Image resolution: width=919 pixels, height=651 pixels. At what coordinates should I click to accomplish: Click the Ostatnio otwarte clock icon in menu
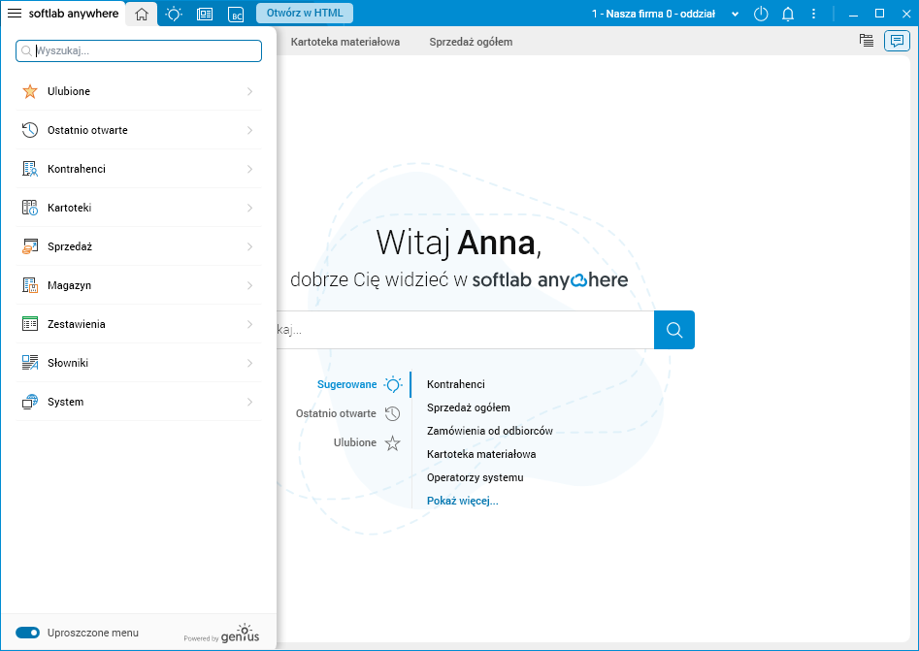click(30, 130)
